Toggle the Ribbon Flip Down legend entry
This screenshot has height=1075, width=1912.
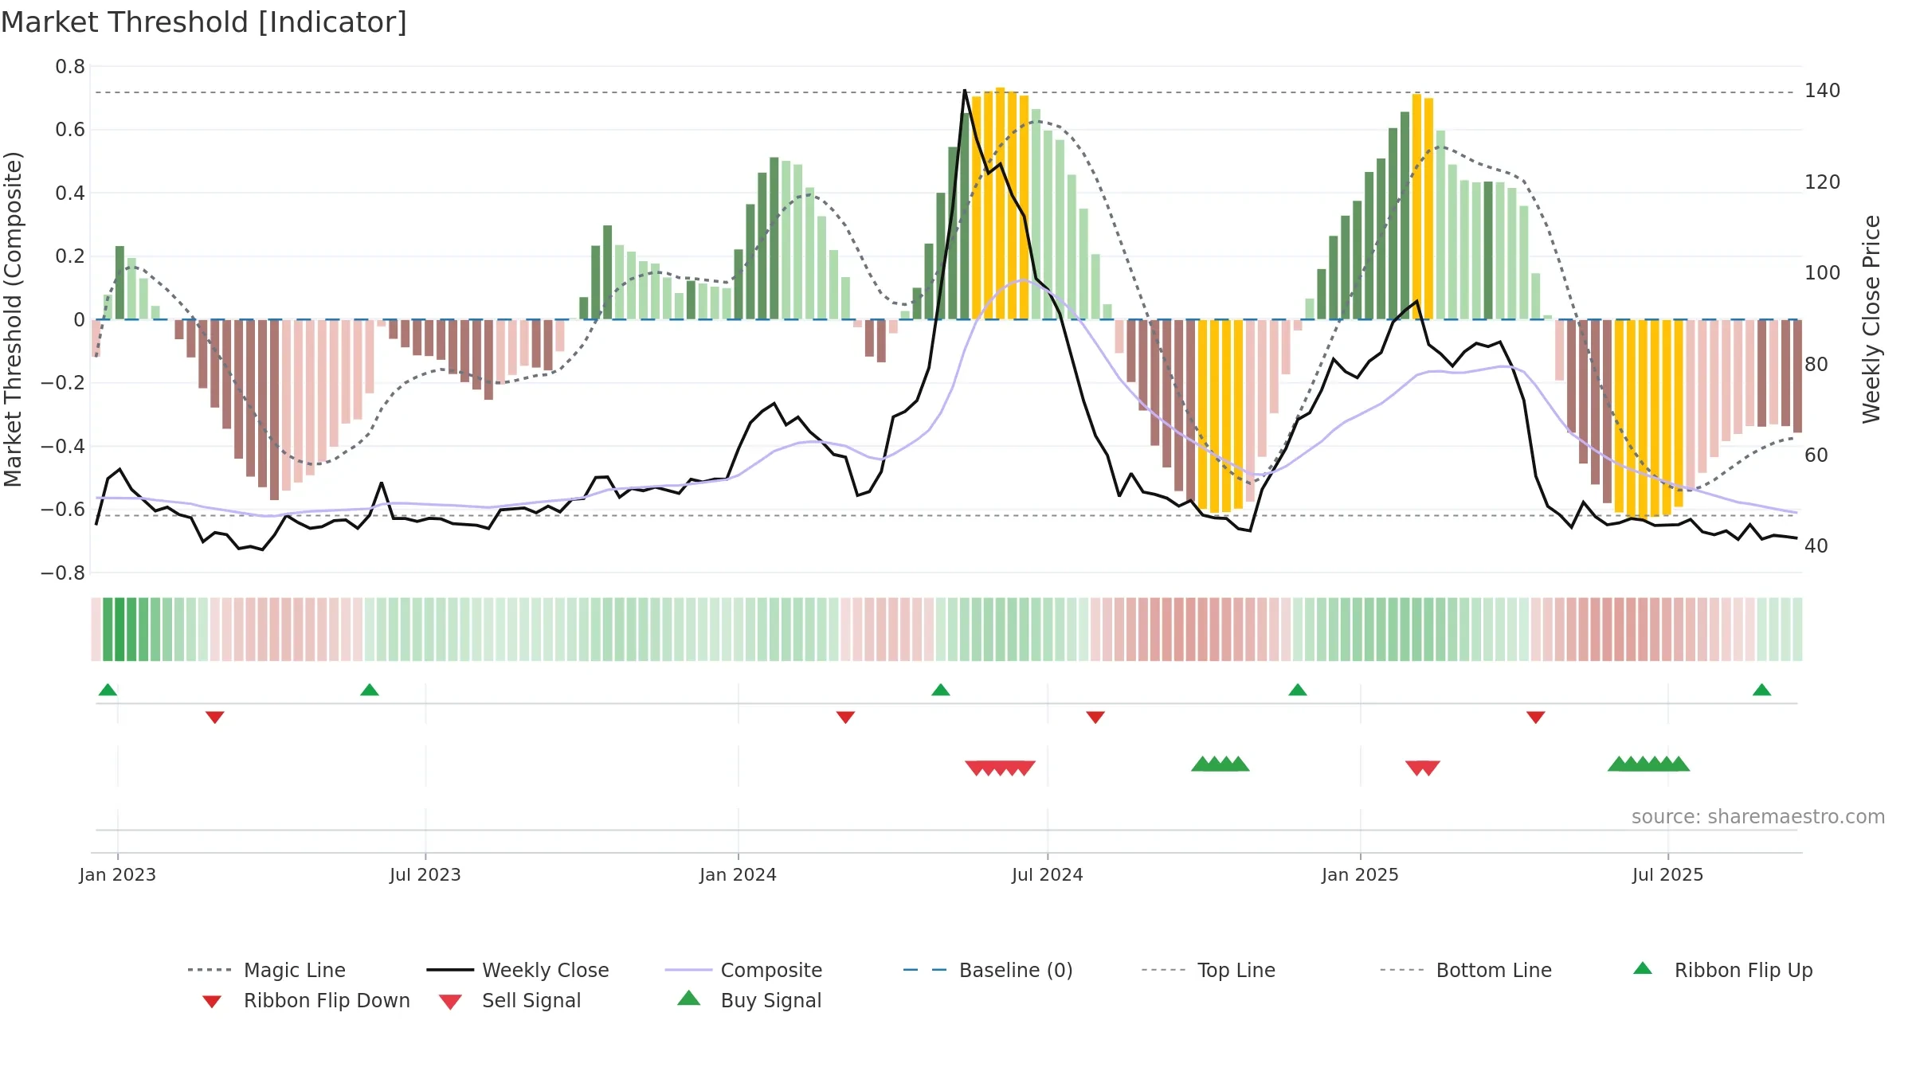coord(305,1000)
